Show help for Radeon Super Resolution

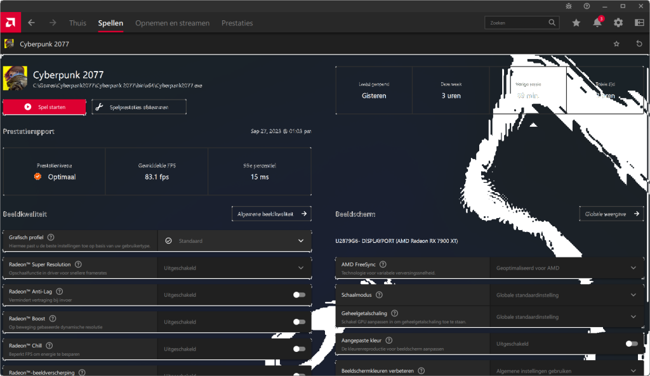point(78,264)
